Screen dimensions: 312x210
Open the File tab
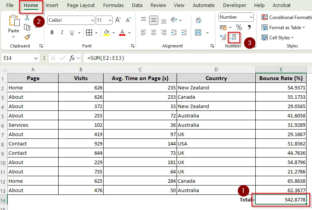coord(10,5)
